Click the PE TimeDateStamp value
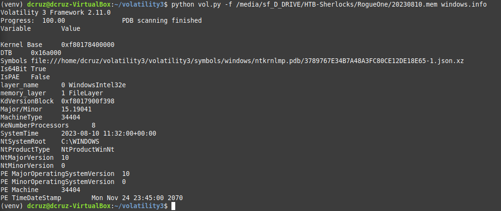The height and width of the screenshot is (211, 501). click(x=137, y=198)
